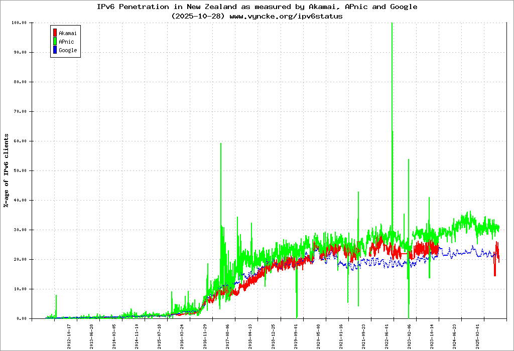This screenshot has width=514, height=351.
Task: Click the 2012-10-17 x-axis date
Action: (x=69, y=336)
